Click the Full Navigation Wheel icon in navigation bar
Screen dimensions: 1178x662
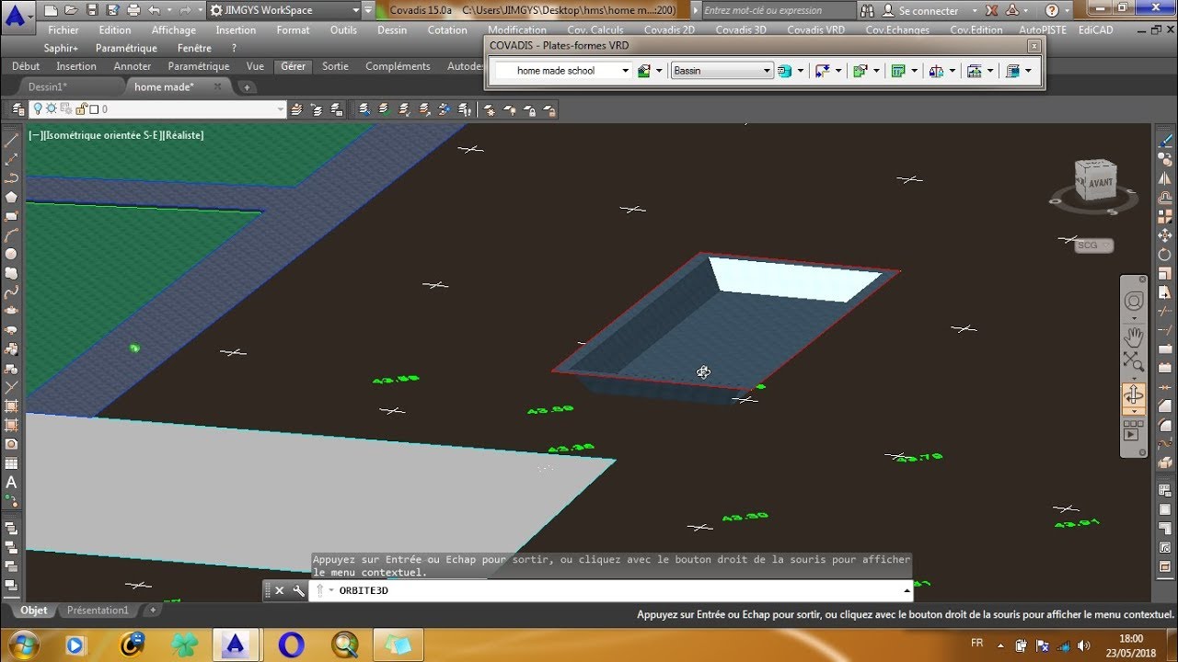(x=1134, y=301)
